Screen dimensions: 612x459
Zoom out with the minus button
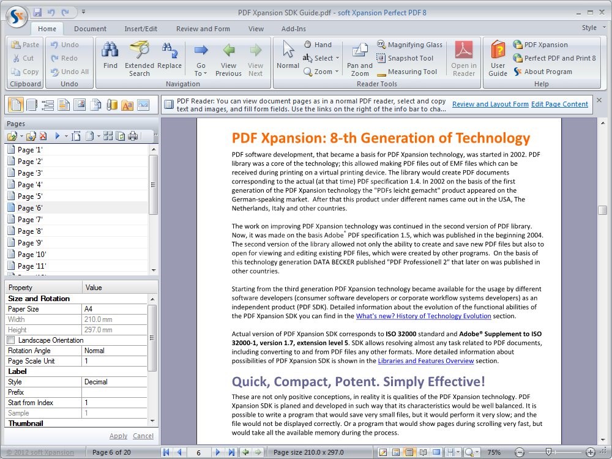coord(519,452)
